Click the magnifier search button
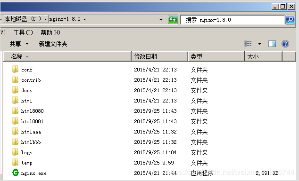Image resolution: width=299 pixels, height=181 pixels. pyautogui.click(x=290, y=20)
